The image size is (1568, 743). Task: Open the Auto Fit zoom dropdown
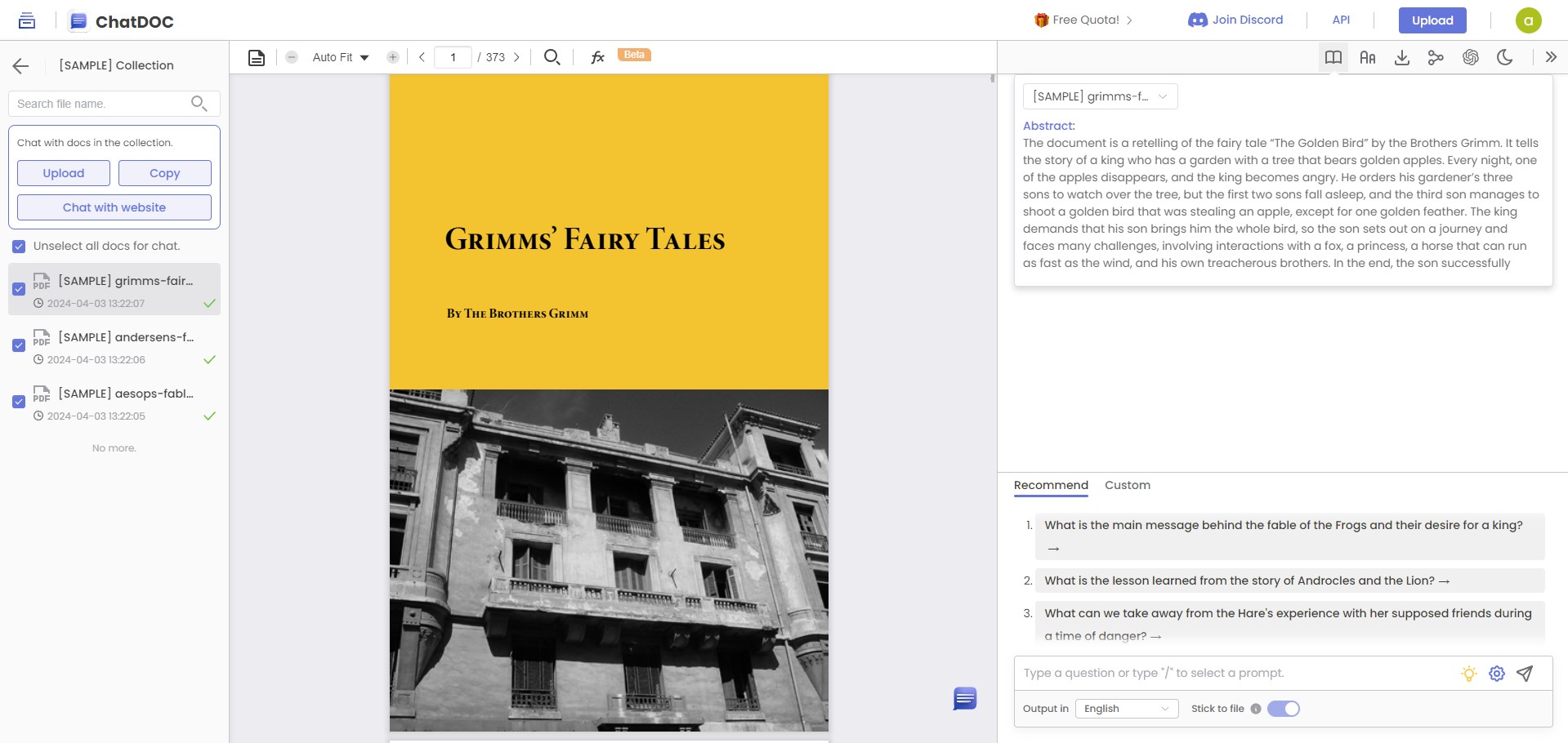pos(341,57)
